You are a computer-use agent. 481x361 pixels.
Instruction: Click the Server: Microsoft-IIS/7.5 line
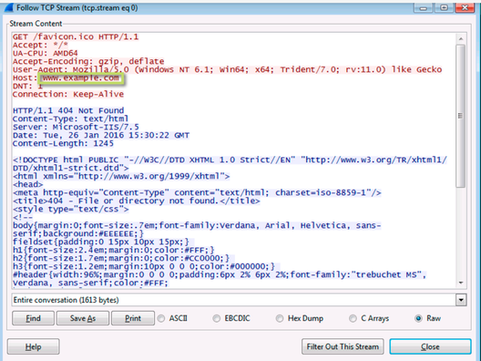pos(76,127)
